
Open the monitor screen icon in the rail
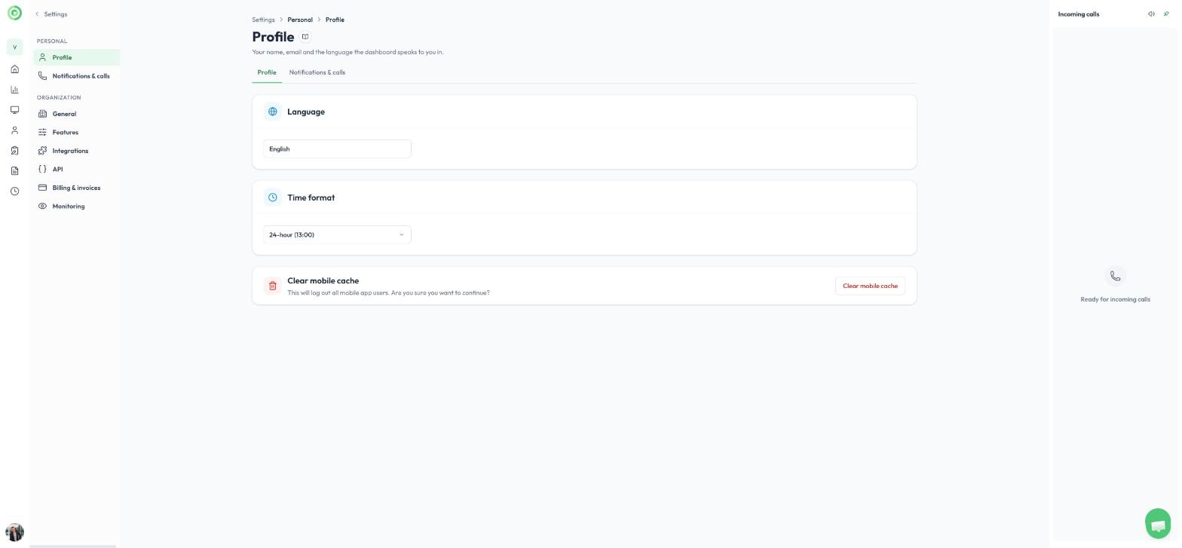[x=14, y=110]
